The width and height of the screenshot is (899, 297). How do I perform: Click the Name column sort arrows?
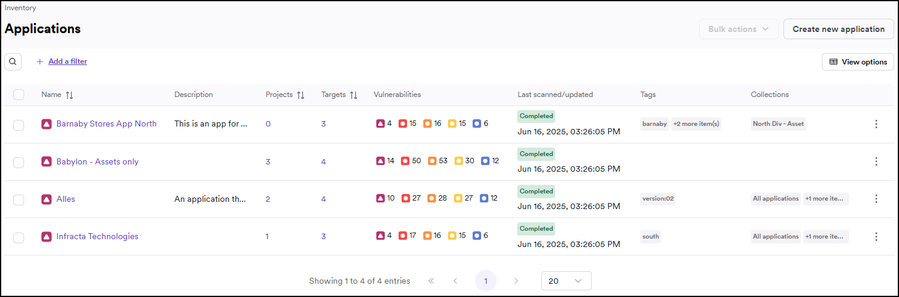click(x=69, y=95)
